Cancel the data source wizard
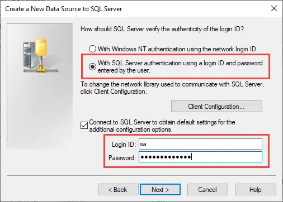The image size is (283, 202). 207,190
